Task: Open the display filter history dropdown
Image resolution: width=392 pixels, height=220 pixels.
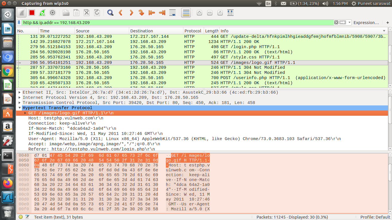Action: [x=349, y=23]
